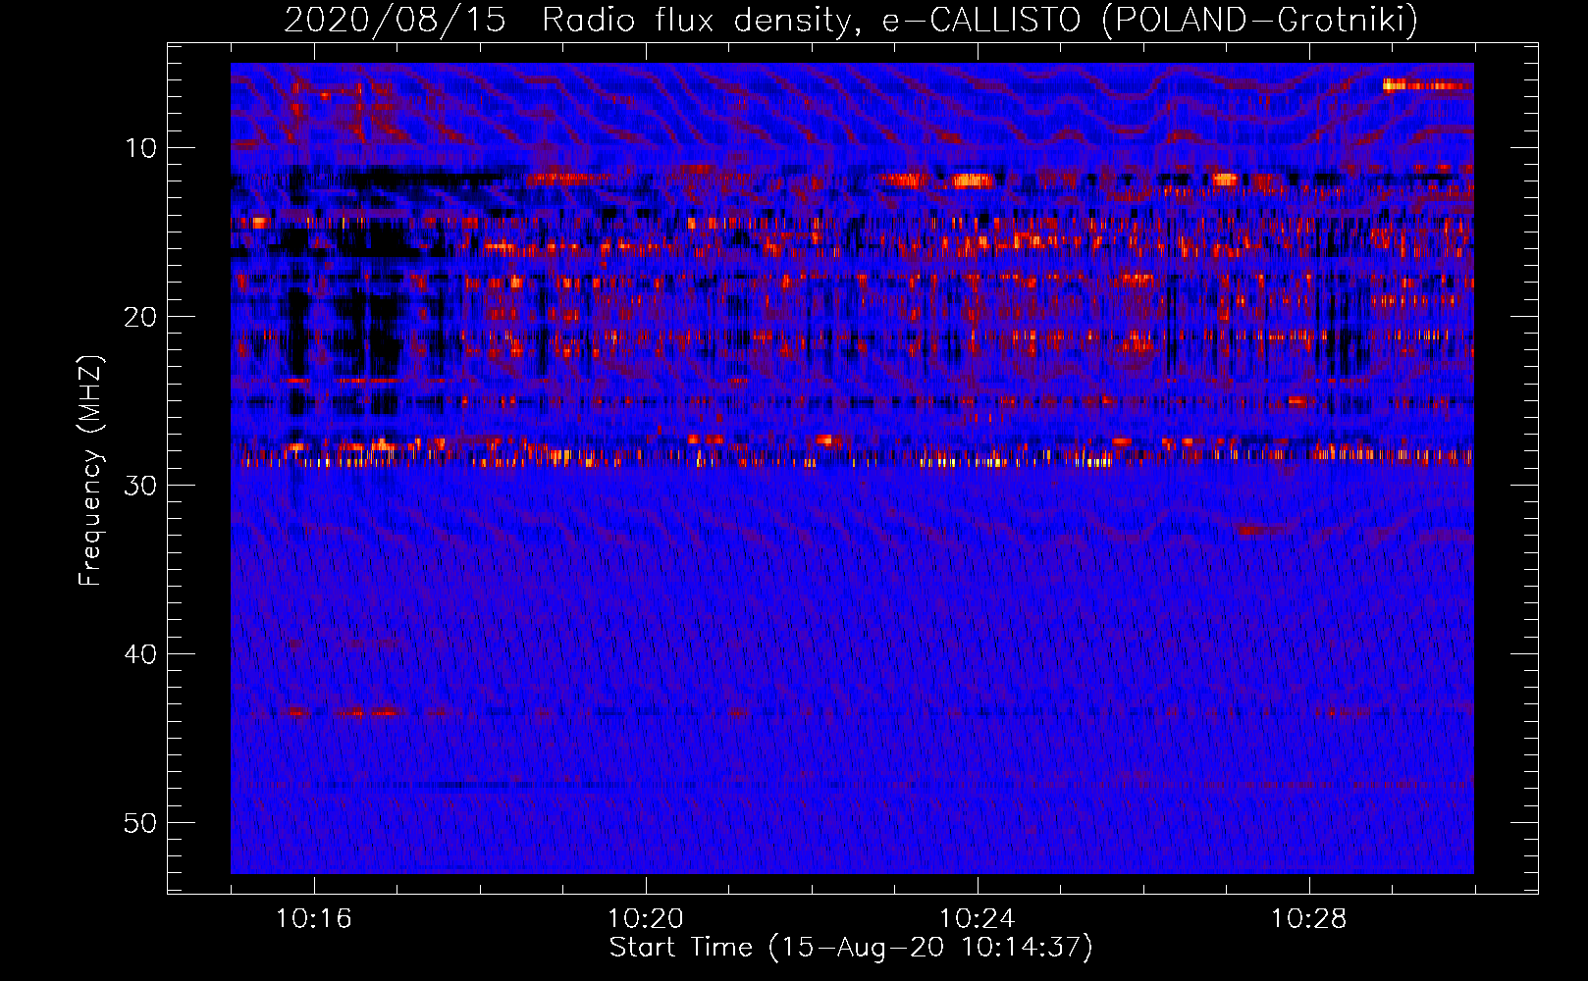This screenshot has height=981, width=1588.
Task: Click the time tick label '10:20'
Action: pyautogui.click(x=646, y=918)
